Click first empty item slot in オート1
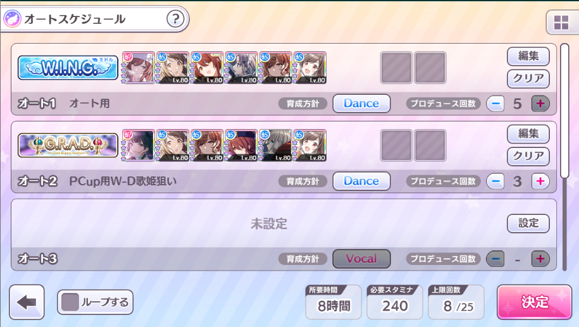 [x=396, y=68]
